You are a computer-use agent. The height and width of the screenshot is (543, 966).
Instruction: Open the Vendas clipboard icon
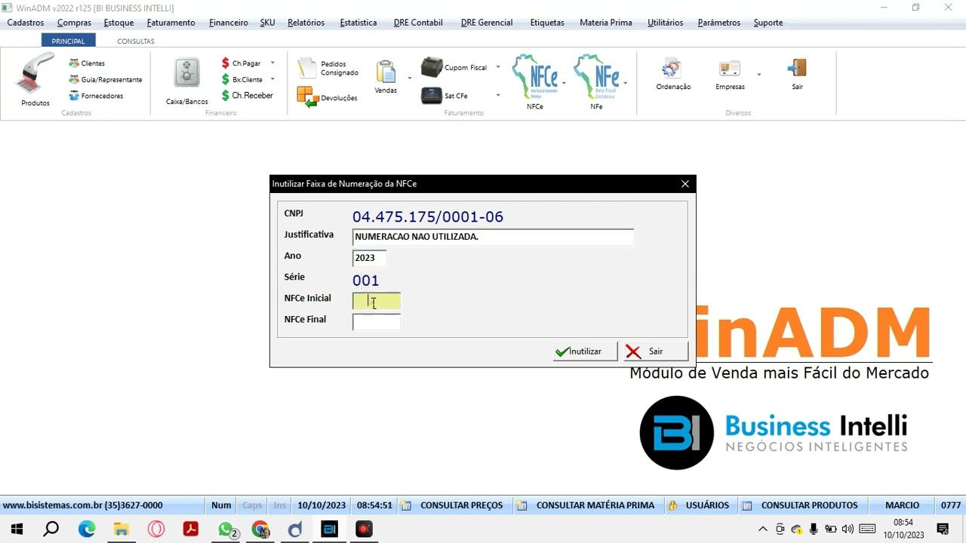(386, 72)
